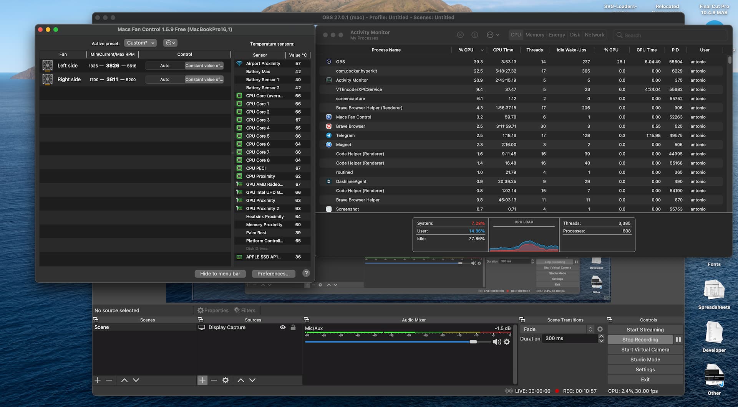Mute the Mic/Aux speaker icon

497,342
